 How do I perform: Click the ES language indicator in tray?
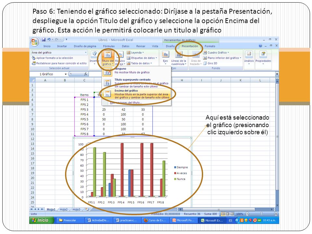coord(230,220)
